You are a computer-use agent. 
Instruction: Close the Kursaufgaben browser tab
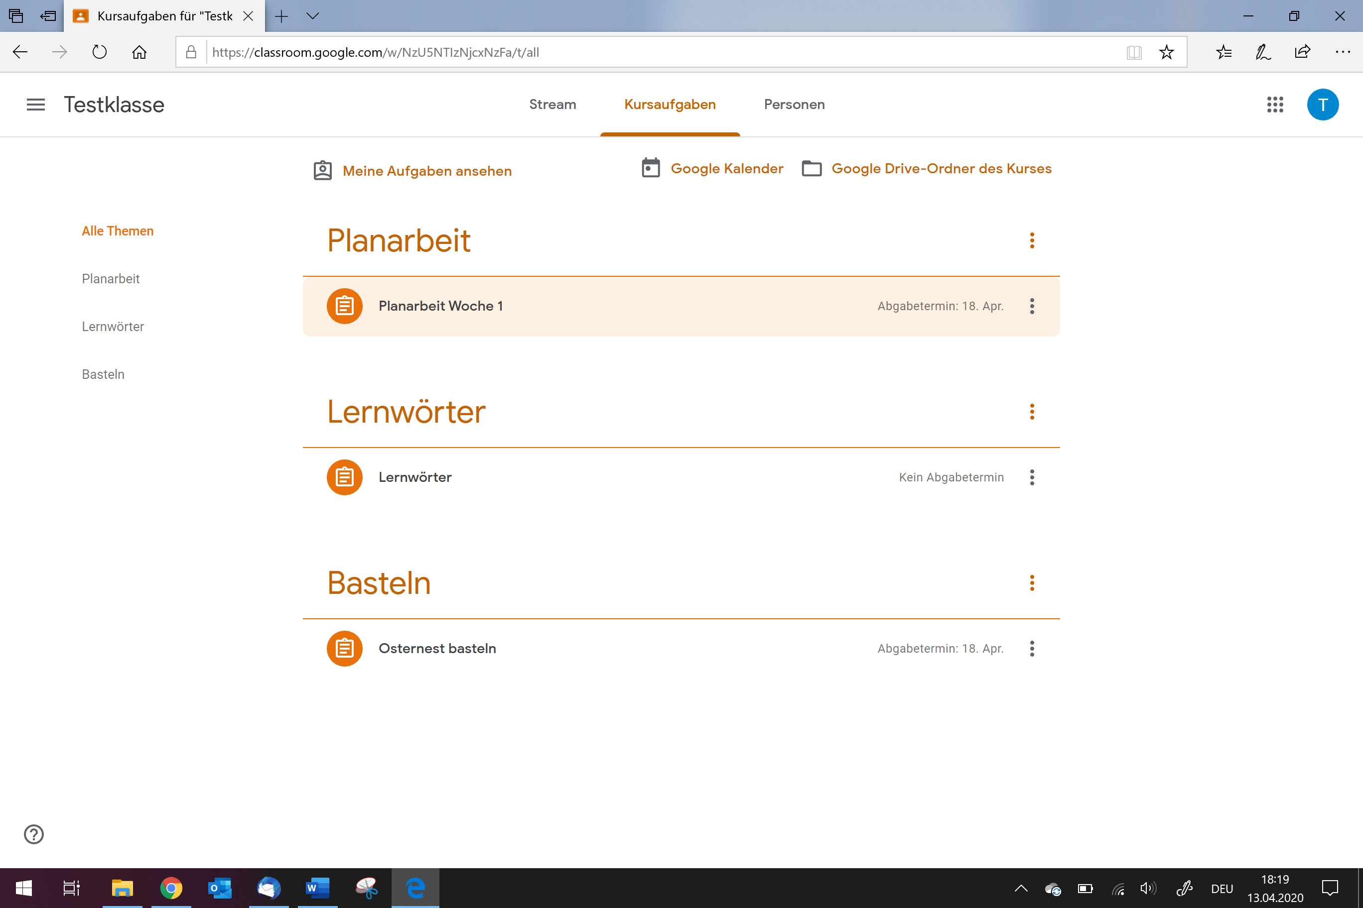(248, 16)
